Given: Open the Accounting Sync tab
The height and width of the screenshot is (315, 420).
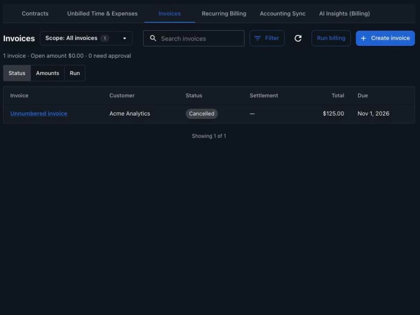Looking at the screenshot, I should (x=283, y=14).
